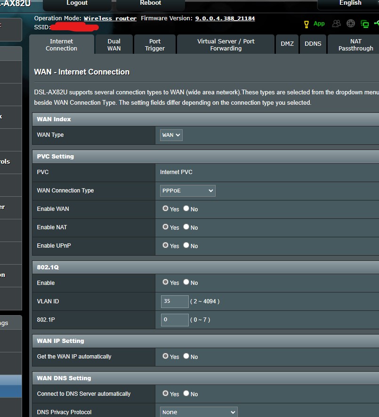The height and width of the screenshot is (417, 379).
Task: Click the internet status globe icon
Action: pyautogui.click(x=351, y=24)
